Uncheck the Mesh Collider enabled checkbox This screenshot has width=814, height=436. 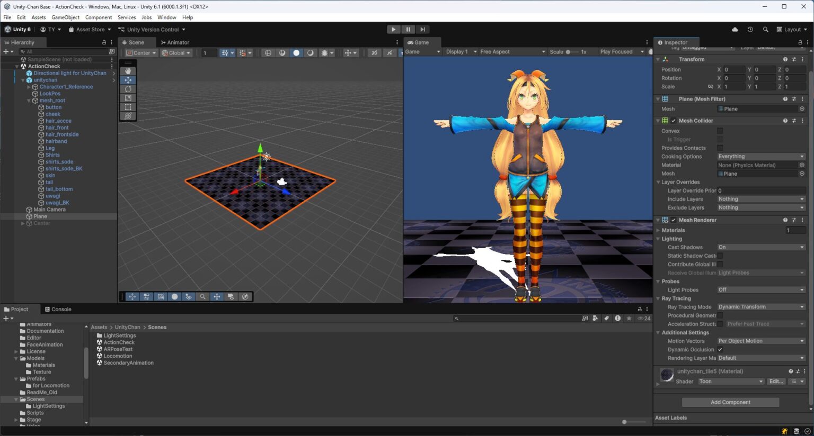[673, 120]
